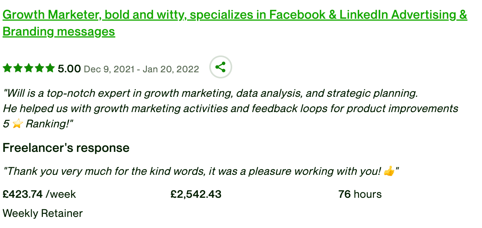Click the yellow star emoji in review
The height and width of the screenshot is (228, 482).
pos(17,124)
